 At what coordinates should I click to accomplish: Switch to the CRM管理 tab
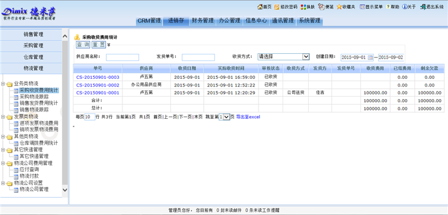pos(149,21)
